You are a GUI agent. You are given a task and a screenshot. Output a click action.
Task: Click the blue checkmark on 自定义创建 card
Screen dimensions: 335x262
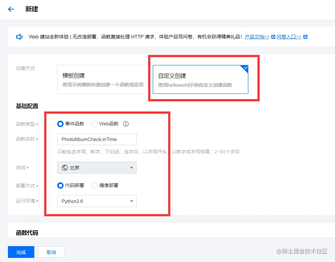(245, 68)
